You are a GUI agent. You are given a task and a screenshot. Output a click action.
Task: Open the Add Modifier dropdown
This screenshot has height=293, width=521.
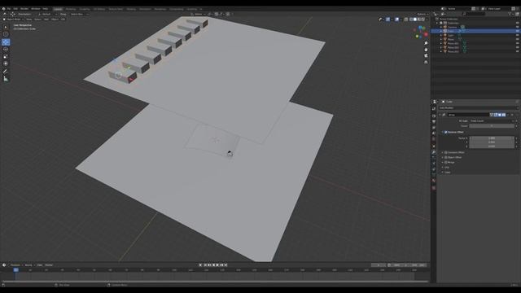coord(478,108)
